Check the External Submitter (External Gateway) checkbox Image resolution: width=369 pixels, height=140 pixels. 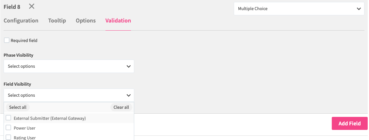8,118
